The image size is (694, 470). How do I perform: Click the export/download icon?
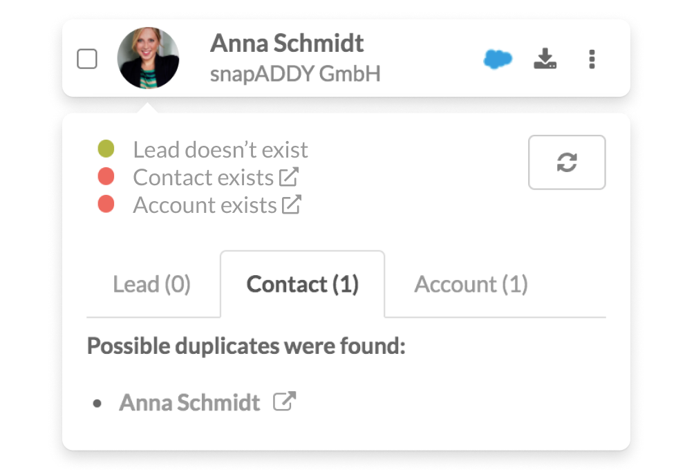[545, 59]
